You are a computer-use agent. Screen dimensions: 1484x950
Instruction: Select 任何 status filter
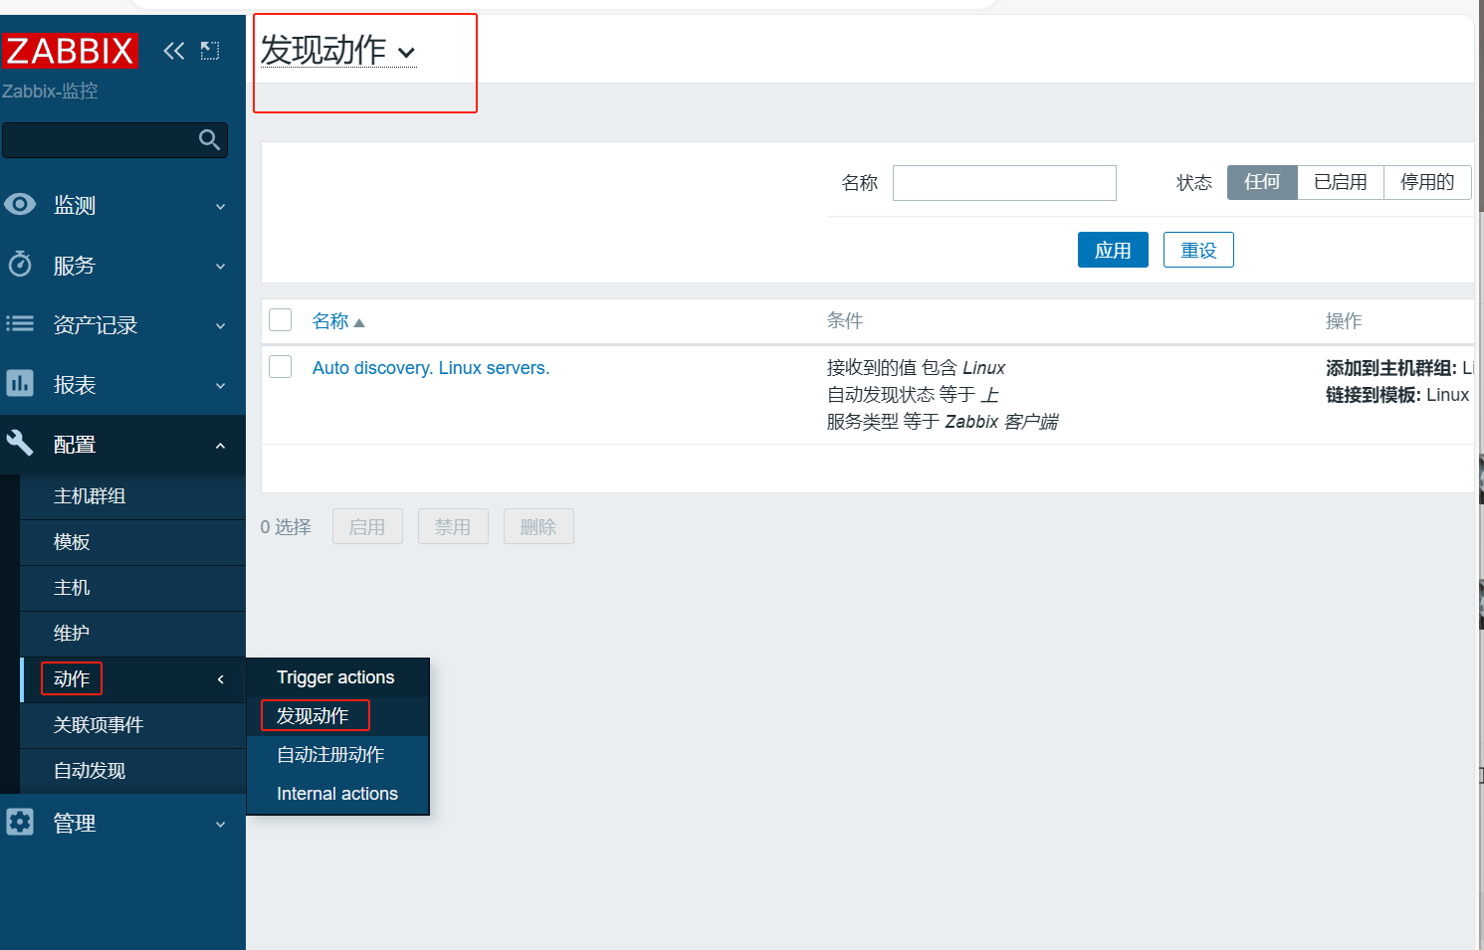(1262, 182)
